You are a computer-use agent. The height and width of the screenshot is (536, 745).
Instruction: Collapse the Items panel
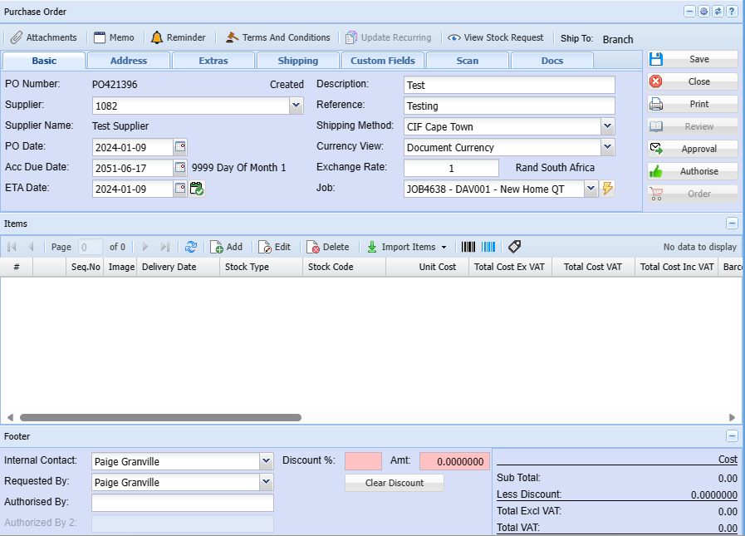732,224
